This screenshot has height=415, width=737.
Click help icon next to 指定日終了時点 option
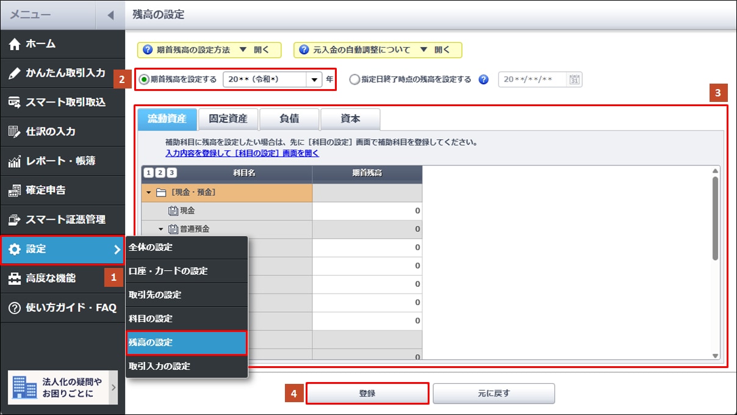tap(484, 79)
